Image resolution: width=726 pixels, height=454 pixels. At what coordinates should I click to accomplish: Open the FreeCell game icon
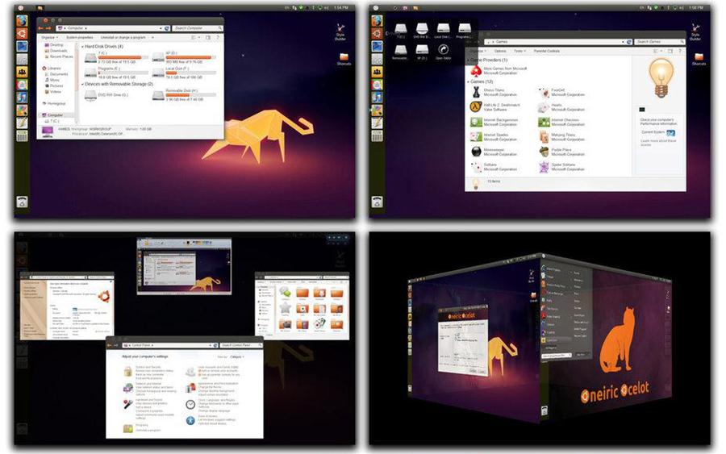point(544,92)
